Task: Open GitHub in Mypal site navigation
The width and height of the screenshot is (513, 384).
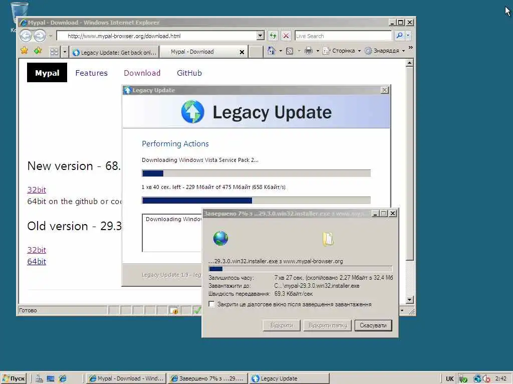Action: (x=189, y=73)
